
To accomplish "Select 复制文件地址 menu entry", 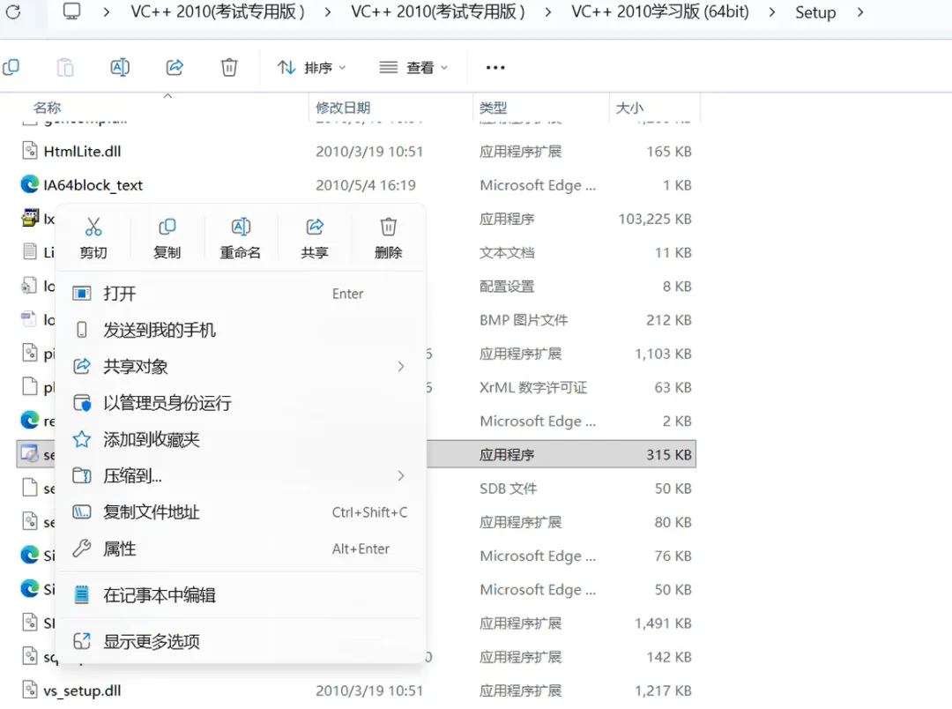I will 241,512.
